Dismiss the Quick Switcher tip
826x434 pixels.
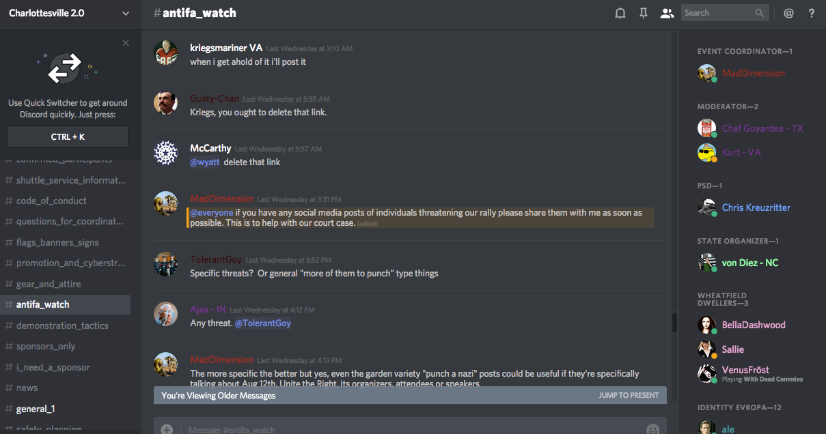(126, 43)
